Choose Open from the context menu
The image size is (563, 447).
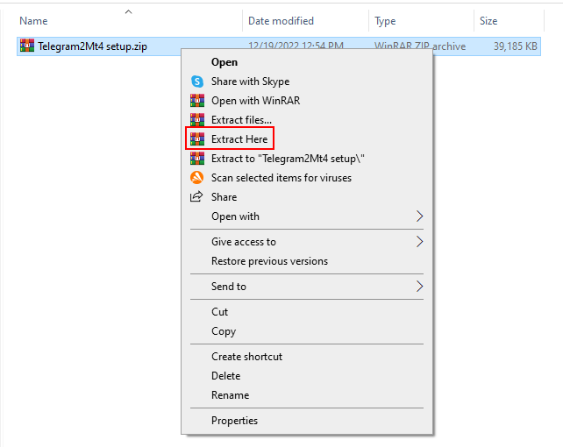click(224, 62)
